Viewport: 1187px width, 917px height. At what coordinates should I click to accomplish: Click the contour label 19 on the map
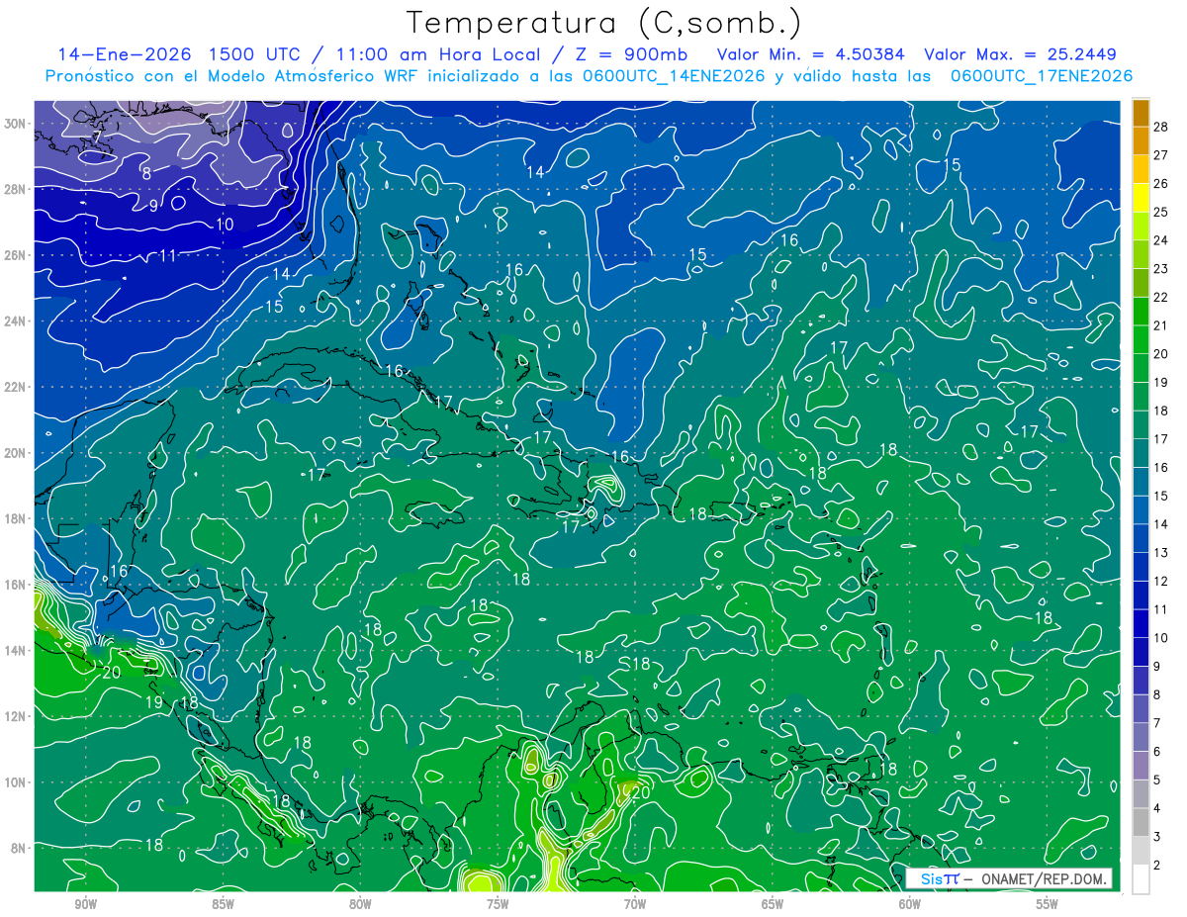pyautogui.click(x=154, y=702)
